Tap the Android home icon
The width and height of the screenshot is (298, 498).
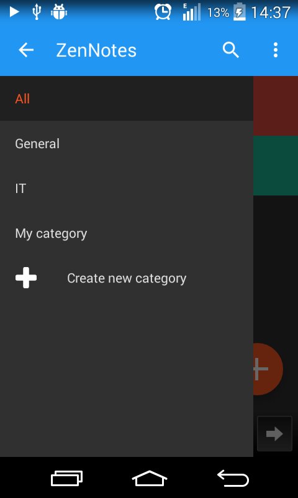[x=150, y=478]
